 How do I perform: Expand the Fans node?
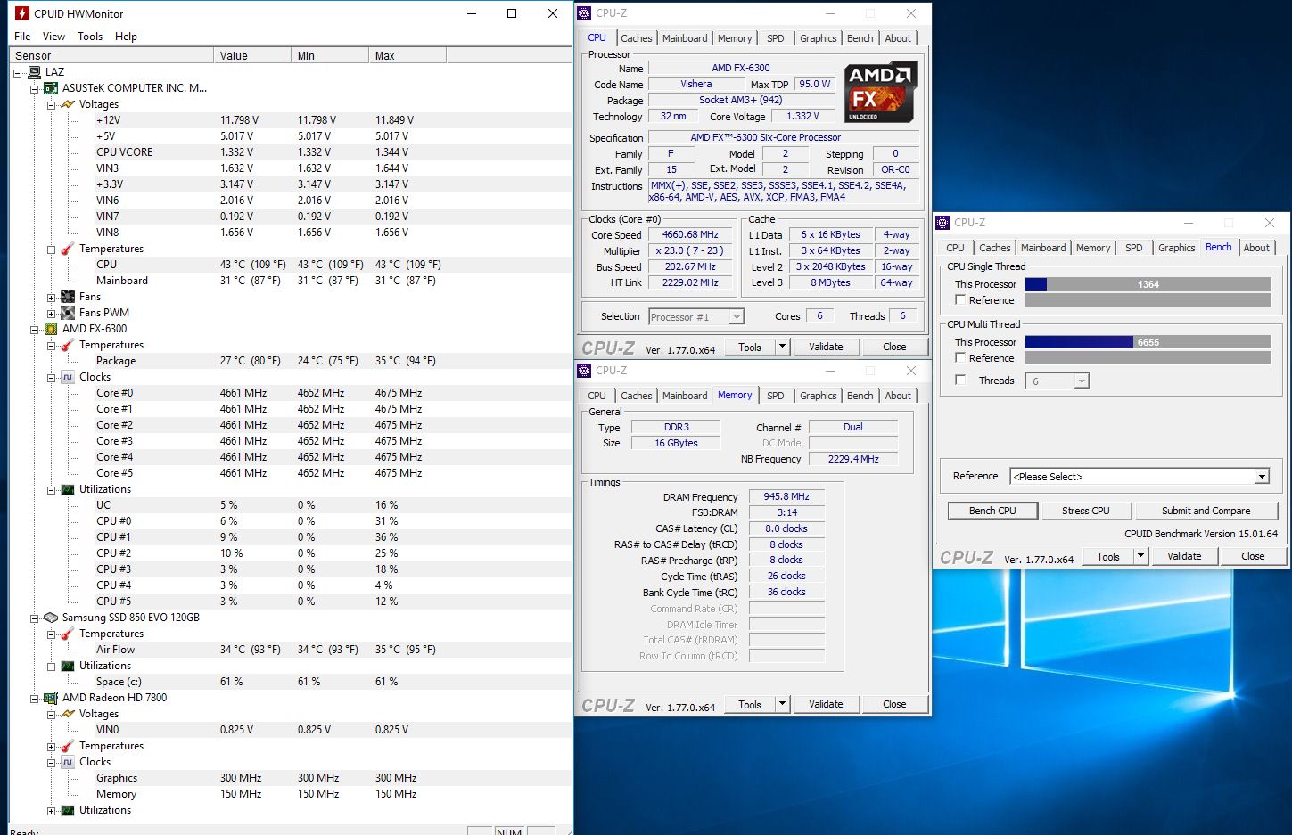pos(52,297)
